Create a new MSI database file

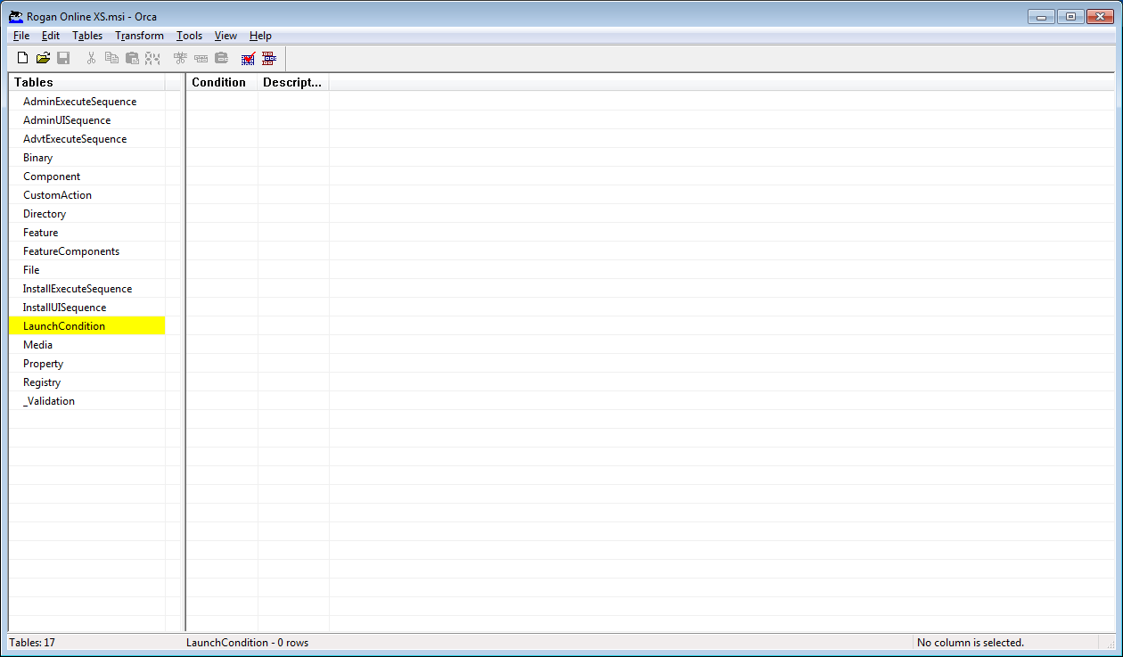(23, 58)
